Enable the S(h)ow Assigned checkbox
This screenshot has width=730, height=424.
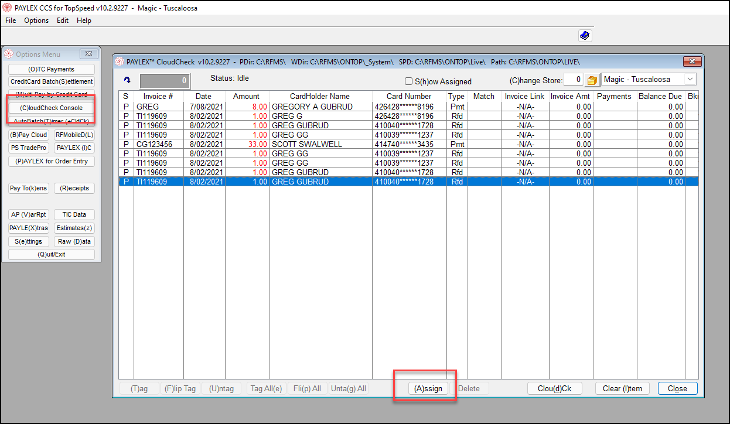tap(409, 81)
